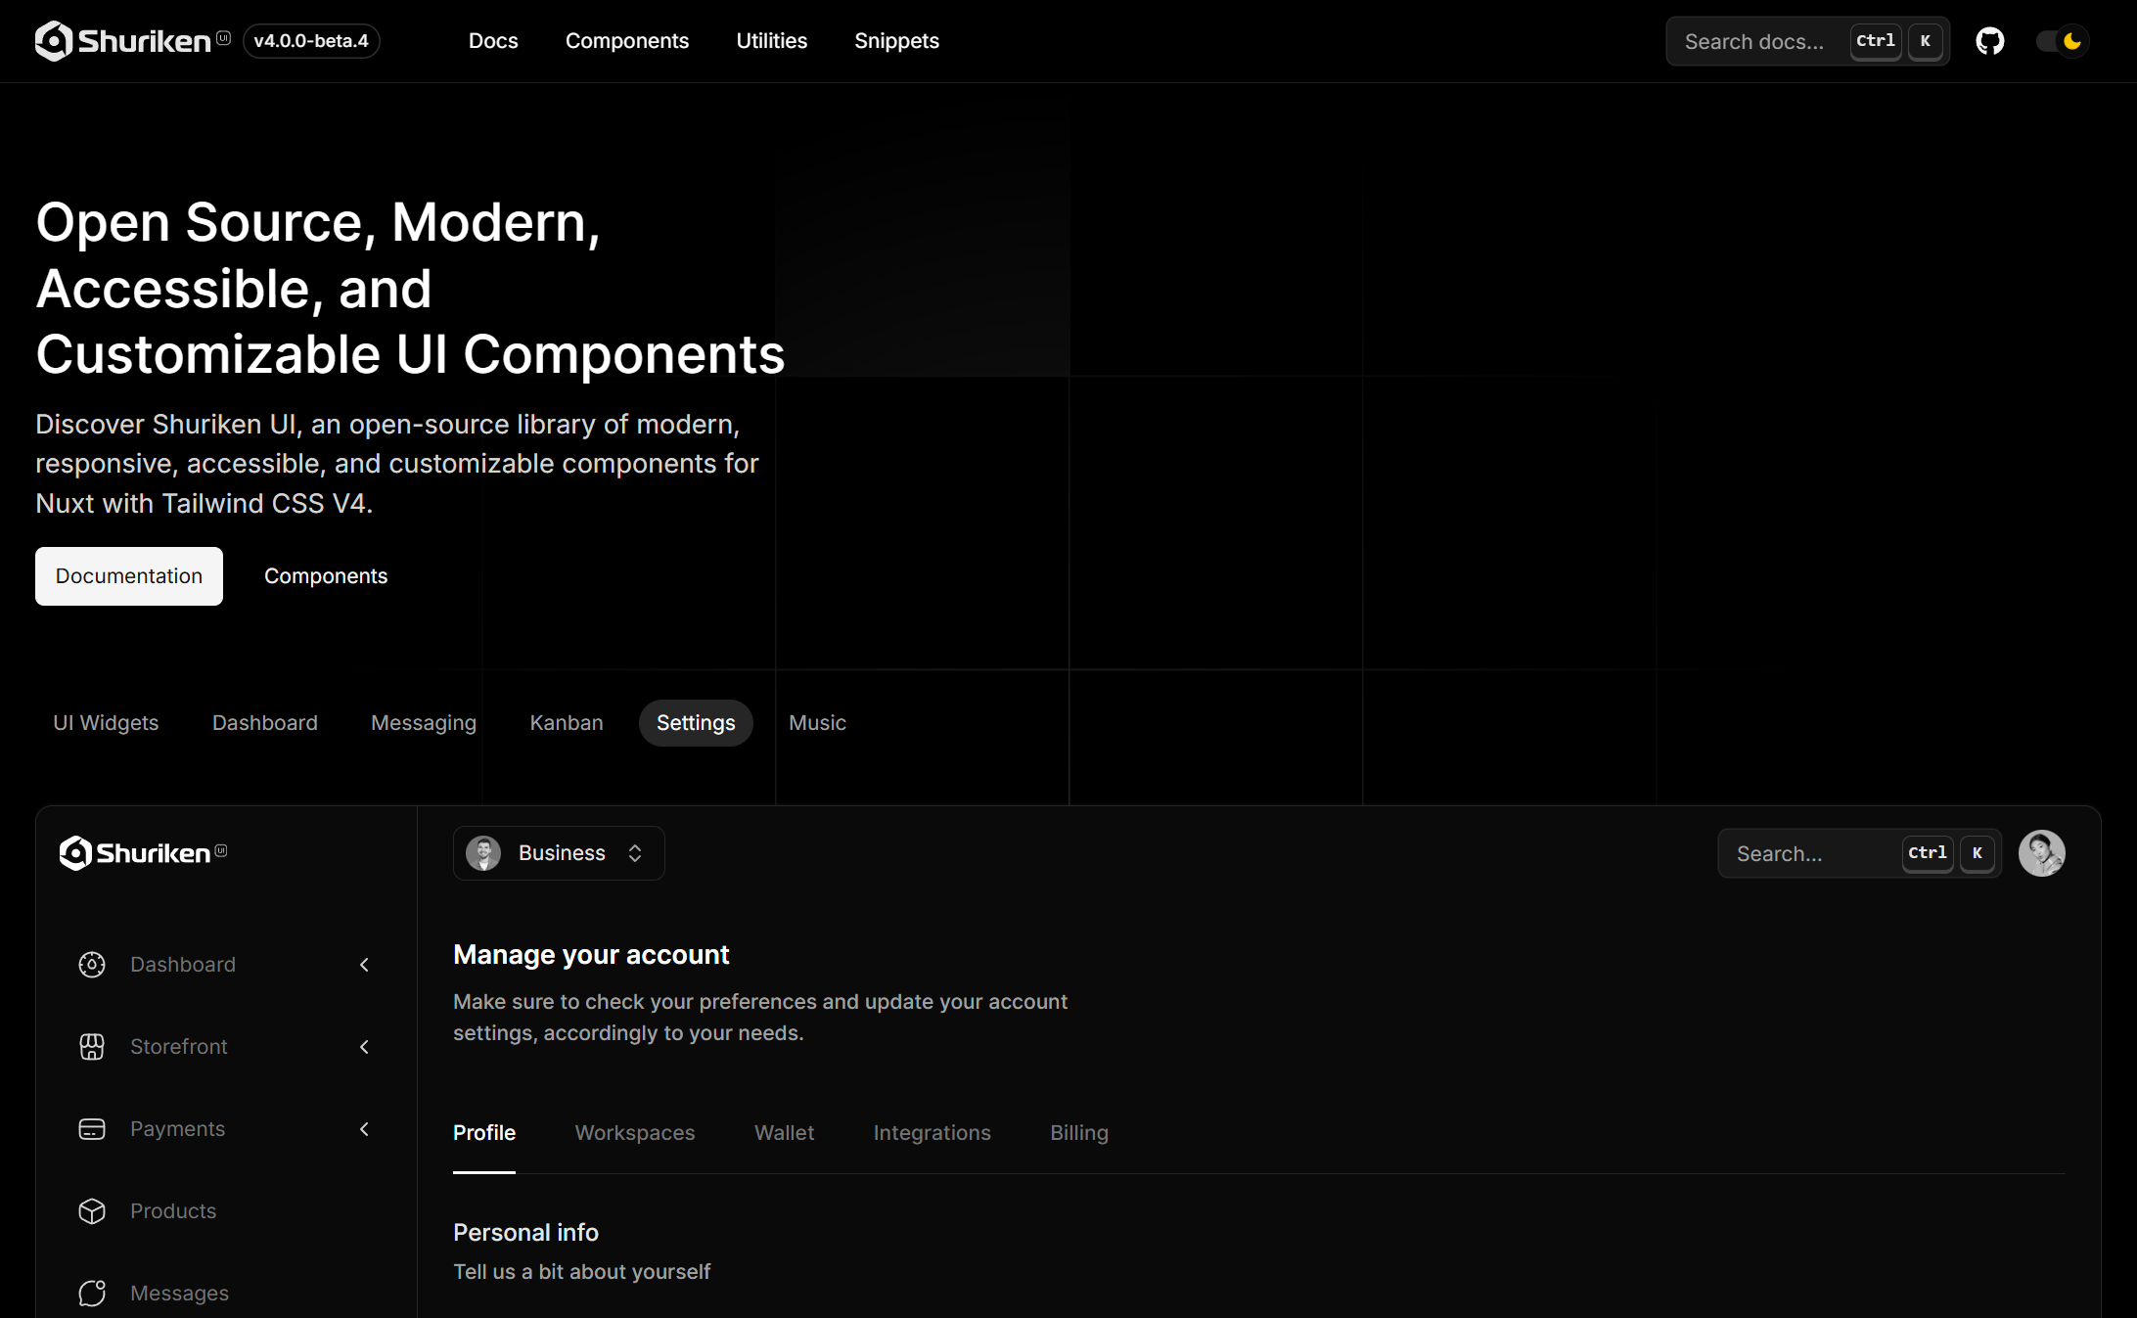This screenshot has width=2137, height=1318.
Task: Click the Products box icon
Action: click(92, 1211)
